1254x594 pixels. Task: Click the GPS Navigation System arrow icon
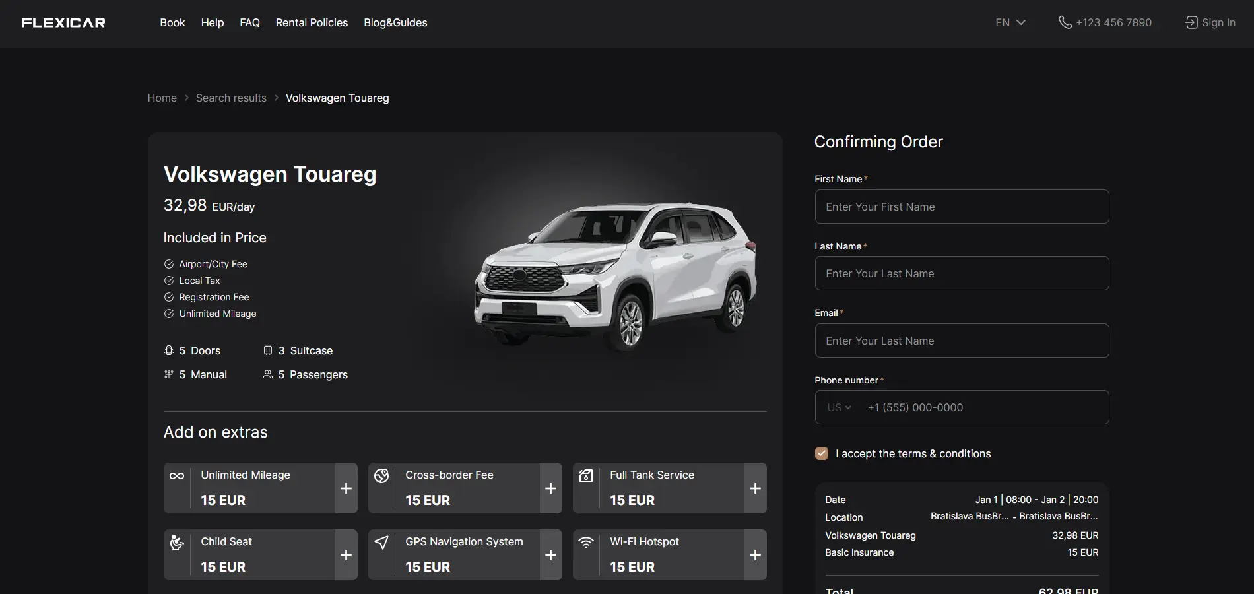[381, 543]
